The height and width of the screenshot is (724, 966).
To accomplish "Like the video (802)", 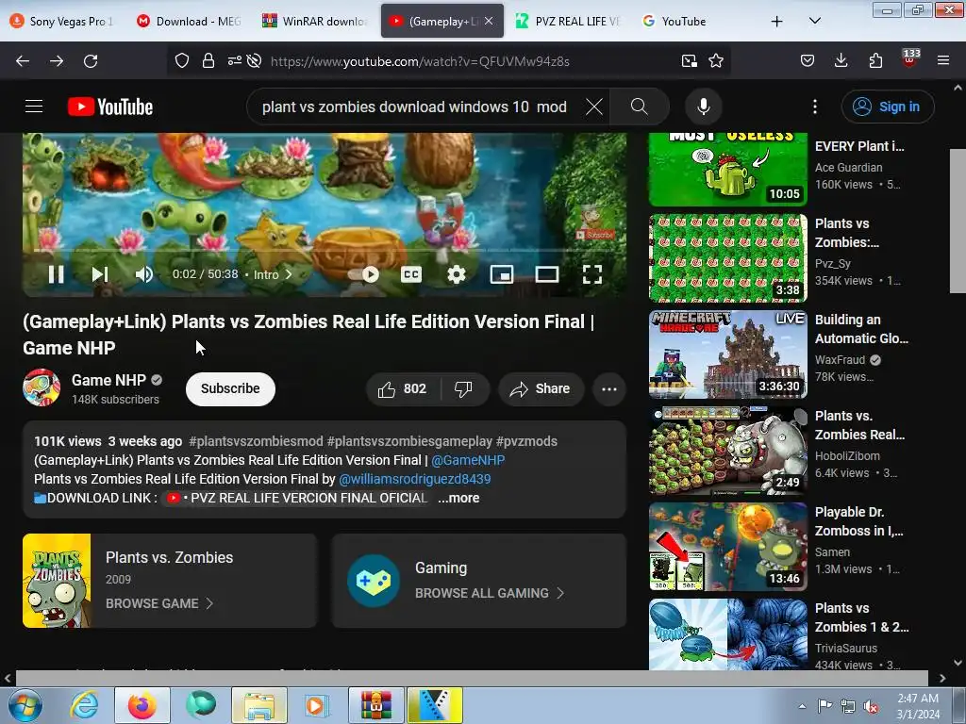I will 402,388.
